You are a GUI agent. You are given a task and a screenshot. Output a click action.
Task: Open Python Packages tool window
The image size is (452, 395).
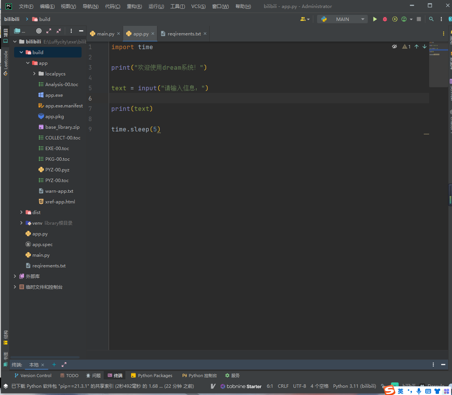click(x=152, y=376)
